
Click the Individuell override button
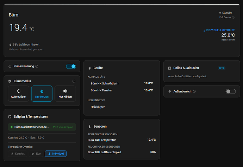[x=56, y=154]
